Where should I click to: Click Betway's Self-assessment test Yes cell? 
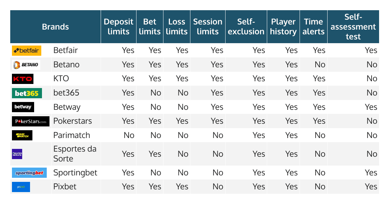[371, 107]
